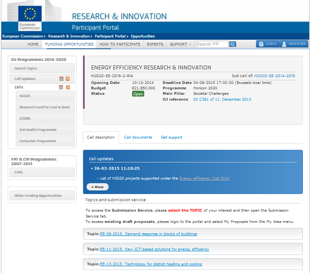Click the search magnifier icon

233,44
